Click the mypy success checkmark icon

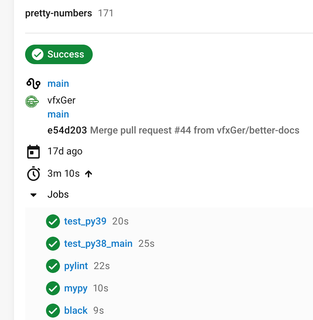coord(53,288)
